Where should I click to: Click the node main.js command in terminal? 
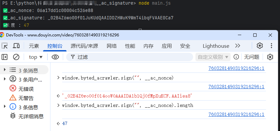coord(155,3)
